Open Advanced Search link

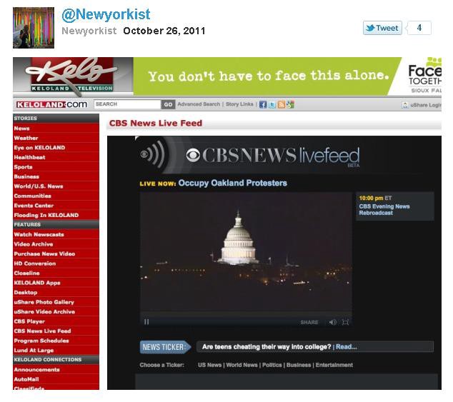(199, 104)
